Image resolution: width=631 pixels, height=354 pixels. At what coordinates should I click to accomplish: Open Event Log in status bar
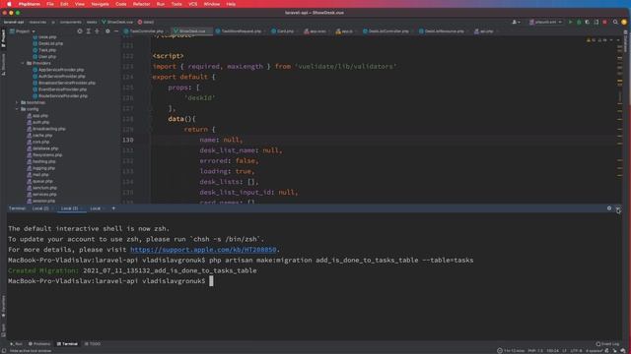(607, 344)
